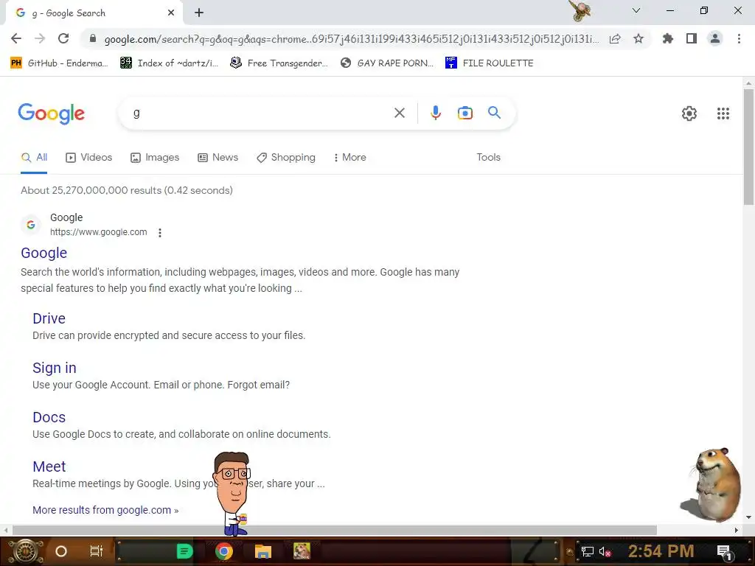Open Cortana circle on the taskbar

pos(61,551)
